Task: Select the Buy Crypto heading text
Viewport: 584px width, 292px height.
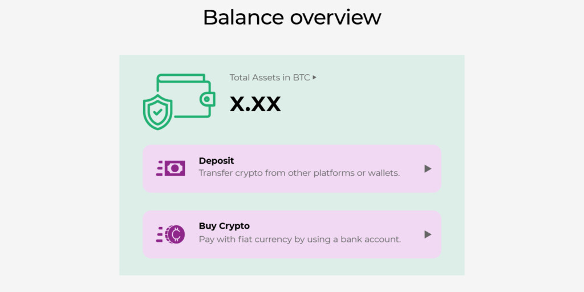Action: [x=224, y=226]
